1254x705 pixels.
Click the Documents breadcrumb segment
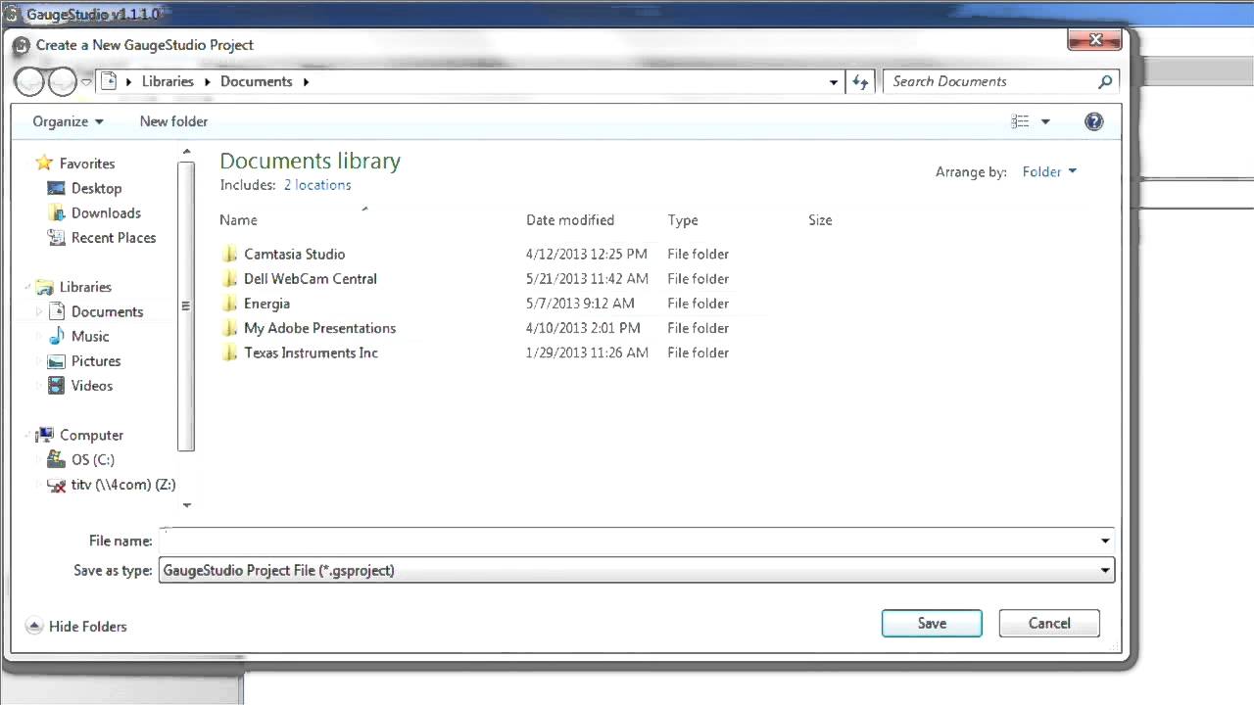pos(257,81)
